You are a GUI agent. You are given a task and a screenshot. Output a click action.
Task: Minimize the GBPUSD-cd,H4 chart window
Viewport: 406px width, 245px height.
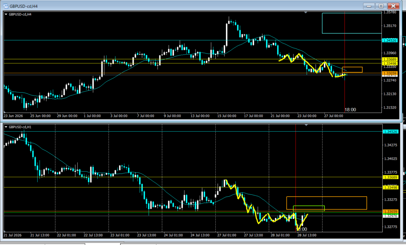click(369, 6)
